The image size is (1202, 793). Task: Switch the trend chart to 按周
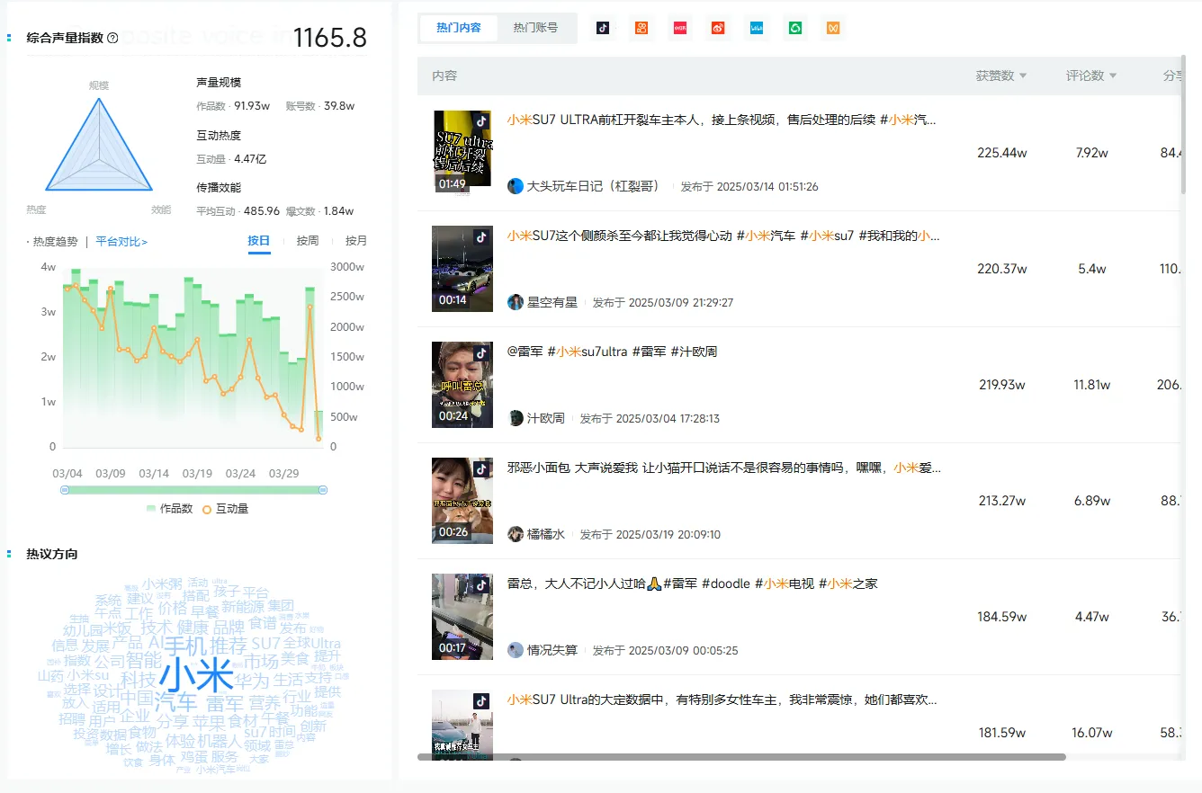(308, 241)
